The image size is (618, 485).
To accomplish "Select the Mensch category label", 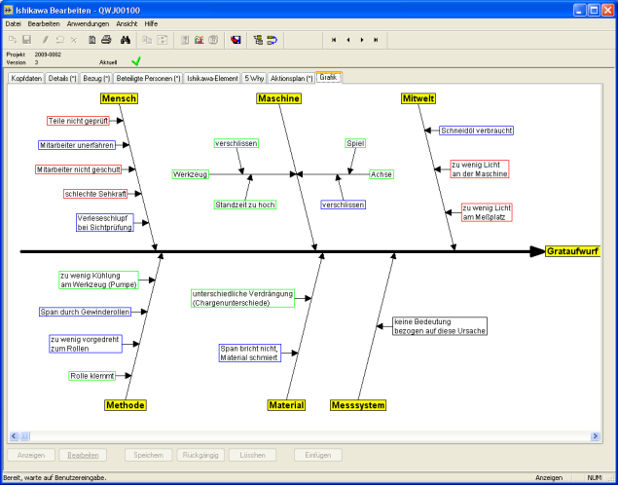I will [x=119, y=98].
